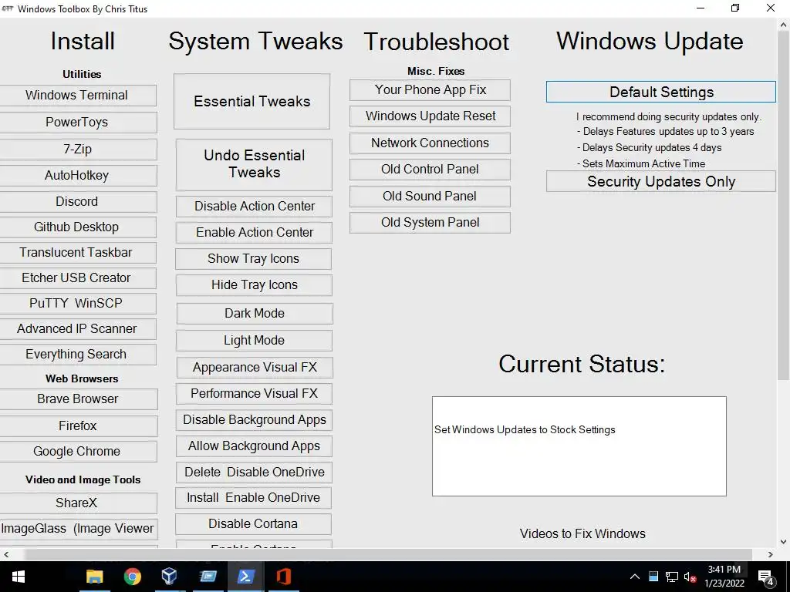Viewport: 790px width, 592px height.
Task: Open the Windows Start menu
Action: tap(19, 577)
